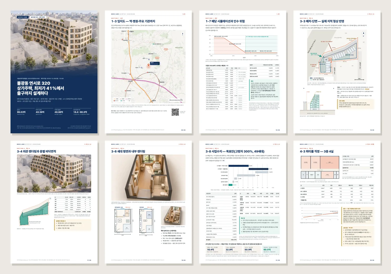Viewport: 391px width, 274px height.
Task: Select heading '4-3 파티룸 직영 — 3층 4실'
Action: (317, 151)
